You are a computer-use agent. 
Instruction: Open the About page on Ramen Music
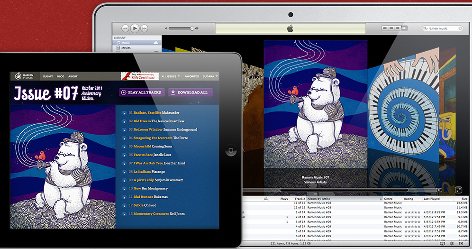73,76
